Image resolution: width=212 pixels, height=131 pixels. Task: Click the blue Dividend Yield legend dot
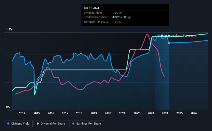pos(8,124)
